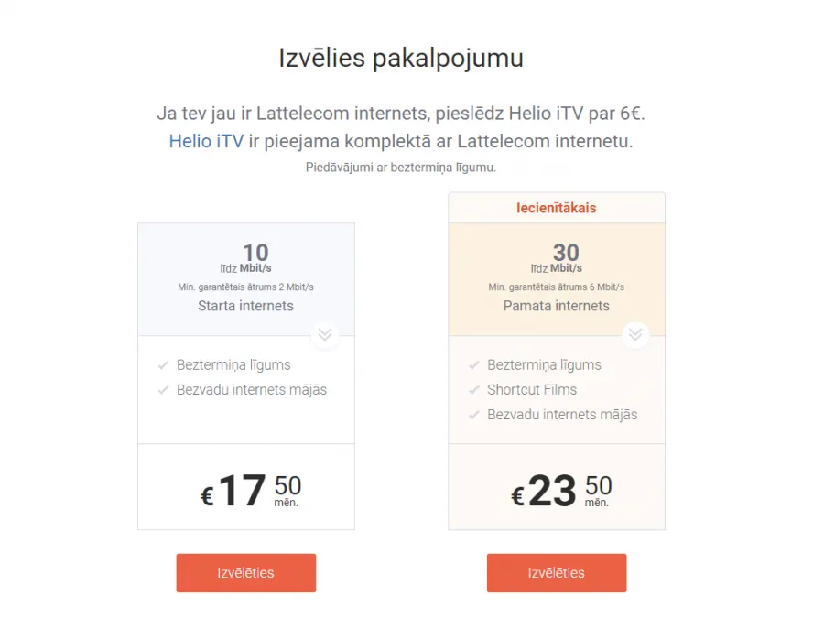The height and width of the screenshot is (629, 824).
Task: Click the 30 Mbit/s speed heading
Action: pyautogui.click(x=557, y=258)
